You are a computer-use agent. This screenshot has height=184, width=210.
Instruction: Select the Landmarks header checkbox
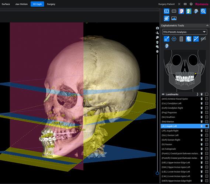click(207, 94)
